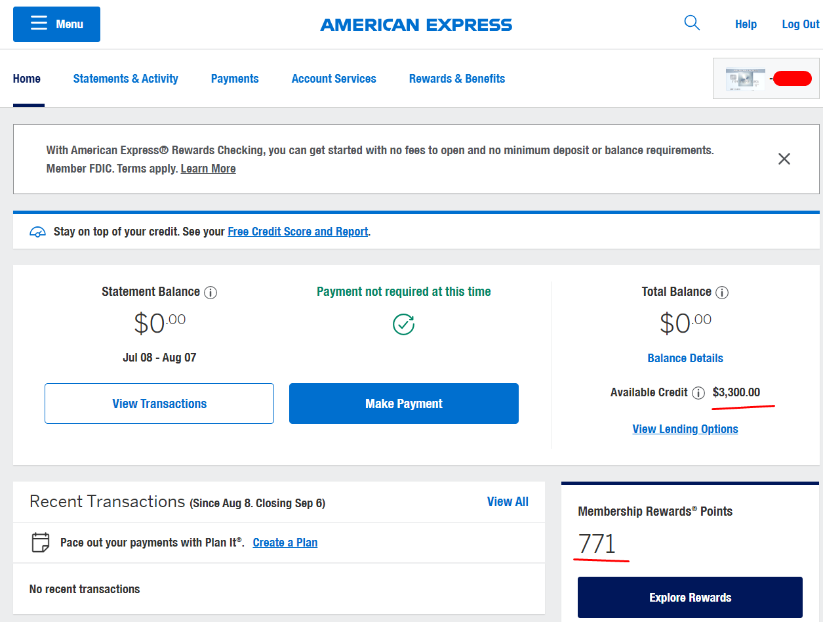The height and width of the screenshot is (622, 823).
Task: Click the Plan It calendar icon
Action: point(41,543)
